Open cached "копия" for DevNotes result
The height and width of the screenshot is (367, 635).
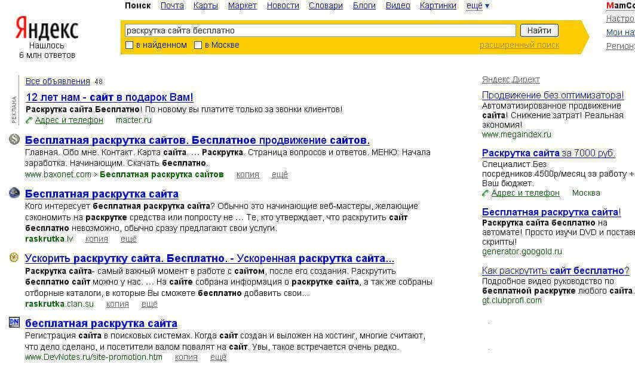pos(186,357)
